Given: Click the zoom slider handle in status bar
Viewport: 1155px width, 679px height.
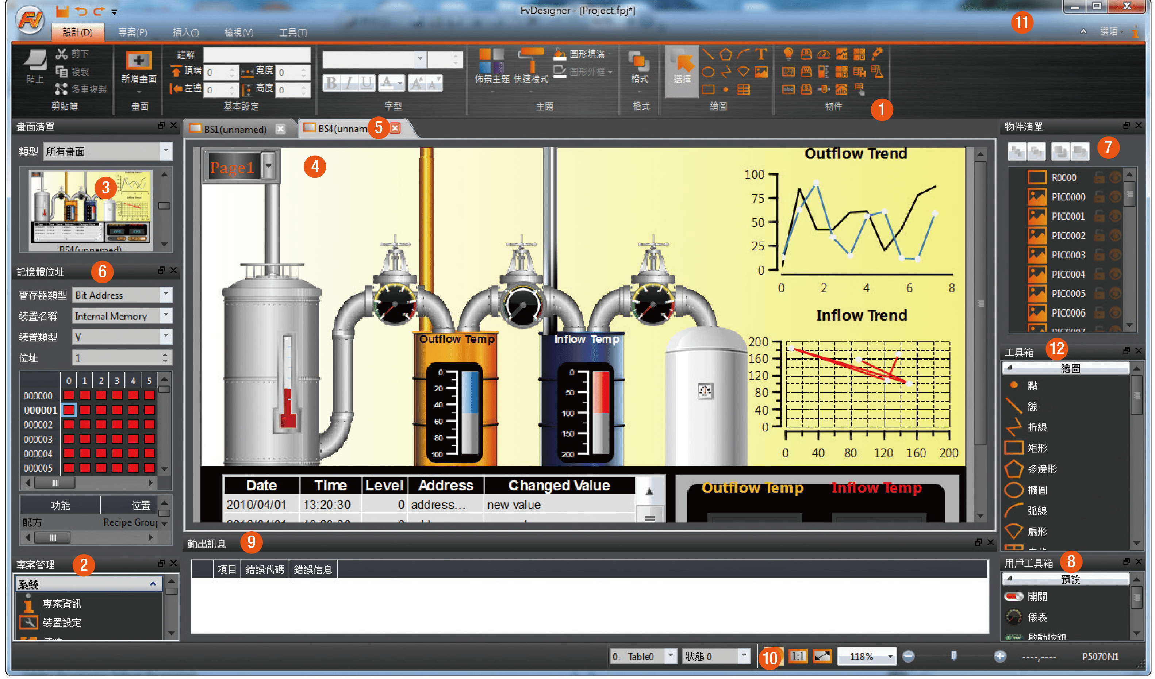Looking at the screenshot, I should [x=954, y=656].
